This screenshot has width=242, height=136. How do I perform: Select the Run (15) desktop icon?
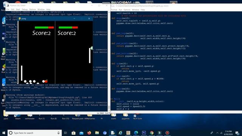tap(65, 117)
